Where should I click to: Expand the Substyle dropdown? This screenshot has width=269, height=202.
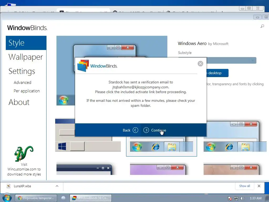coord(252,60)
